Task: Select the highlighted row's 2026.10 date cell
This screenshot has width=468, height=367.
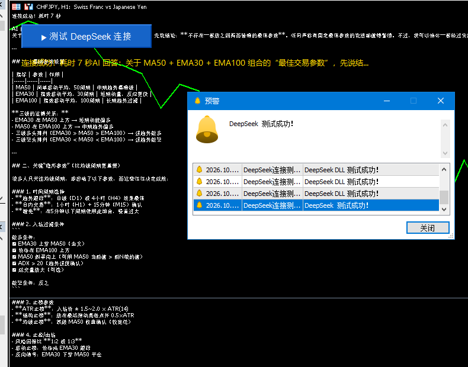Action: (222, 205)
